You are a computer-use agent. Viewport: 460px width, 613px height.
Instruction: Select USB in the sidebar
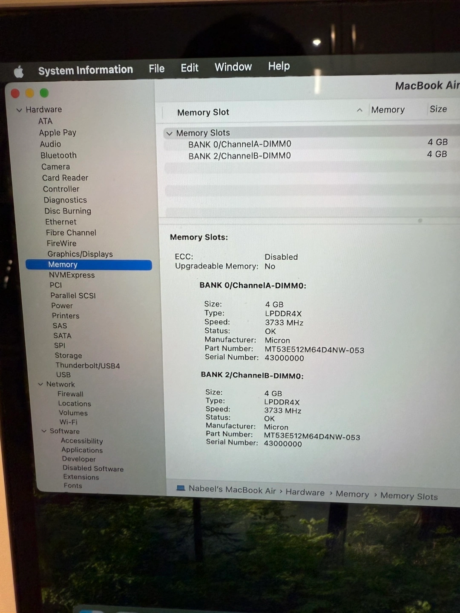pos(63,375)
